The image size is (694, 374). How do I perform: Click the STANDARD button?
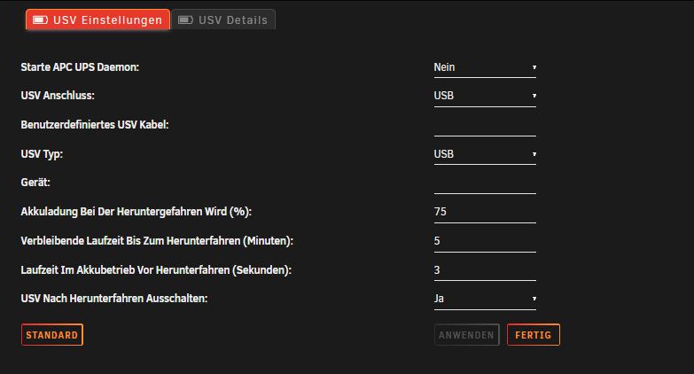tap(52, 335)
